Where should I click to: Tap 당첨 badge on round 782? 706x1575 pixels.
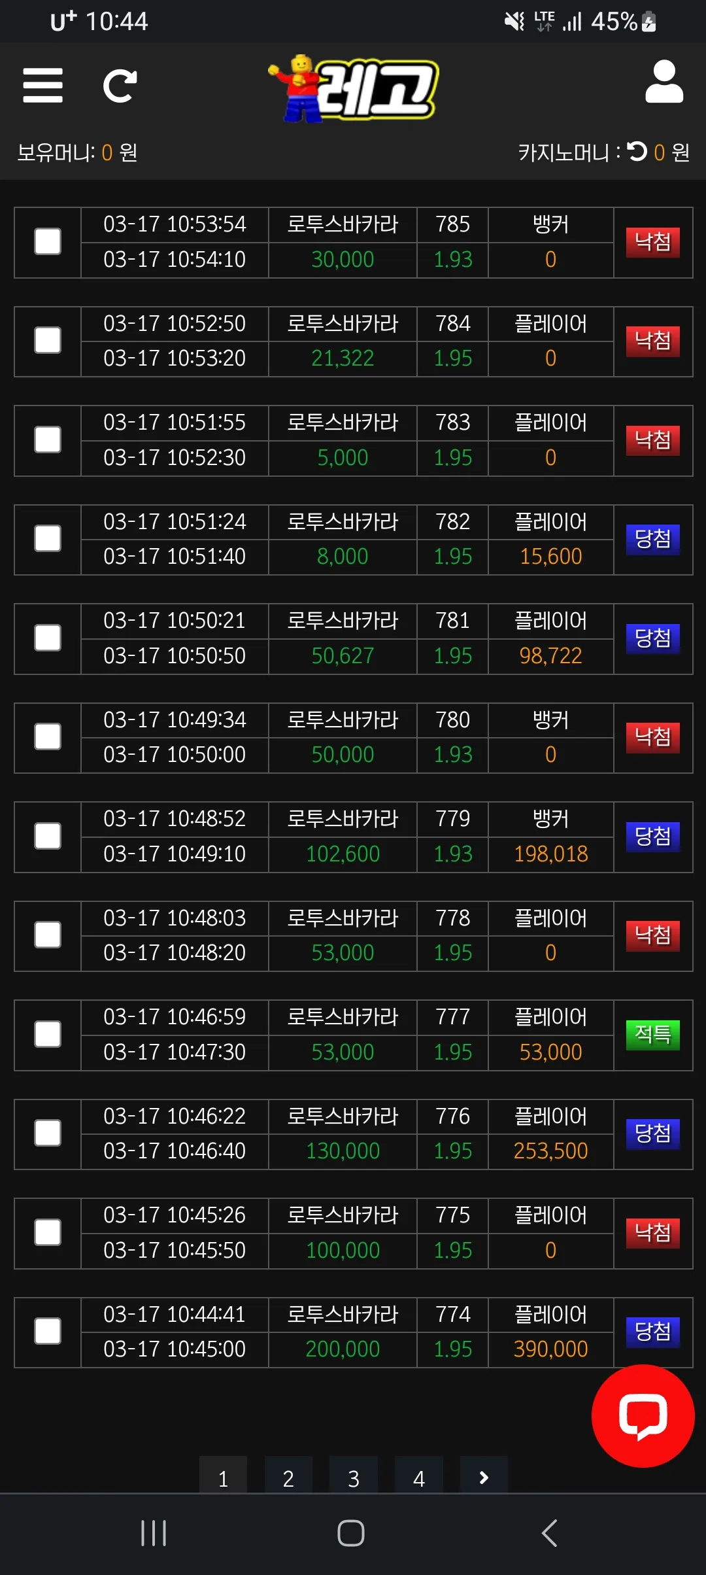tap(653, 539)
